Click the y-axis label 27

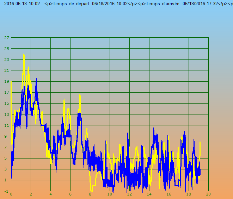[x=7, y=38]
